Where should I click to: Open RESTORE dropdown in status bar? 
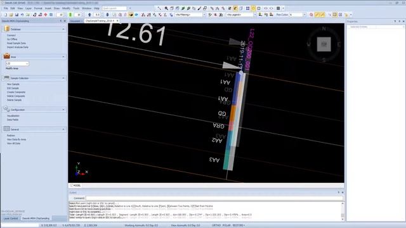(x=239, y=225)
